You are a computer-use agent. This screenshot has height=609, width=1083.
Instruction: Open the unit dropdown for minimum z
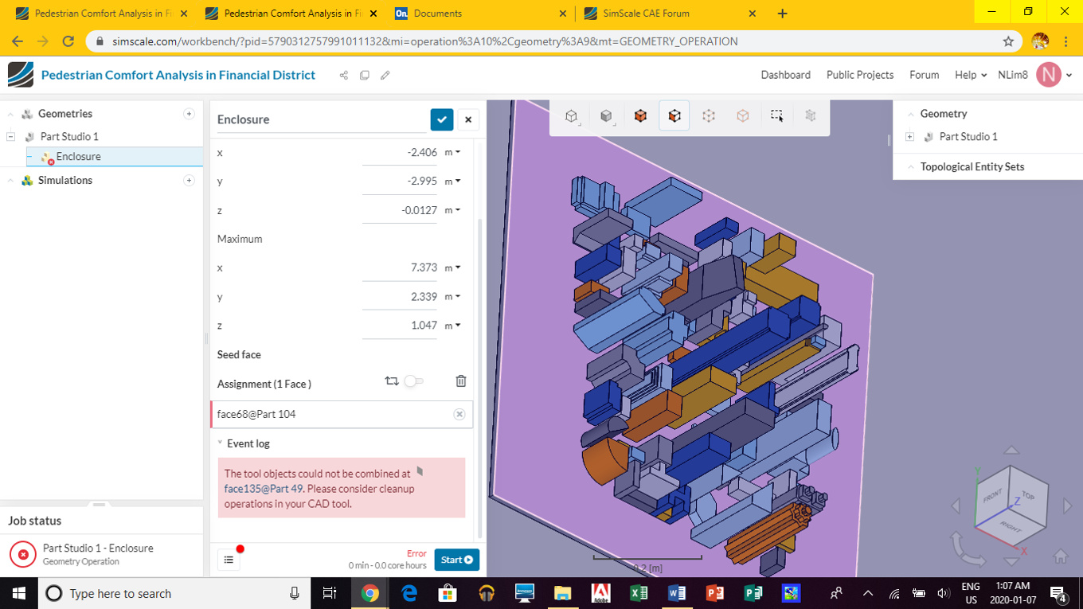[453, 210]
